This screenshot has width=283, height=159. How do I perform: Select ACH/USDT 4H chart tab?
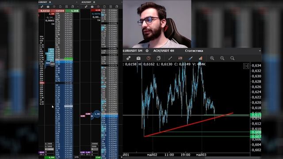[164, 51]
